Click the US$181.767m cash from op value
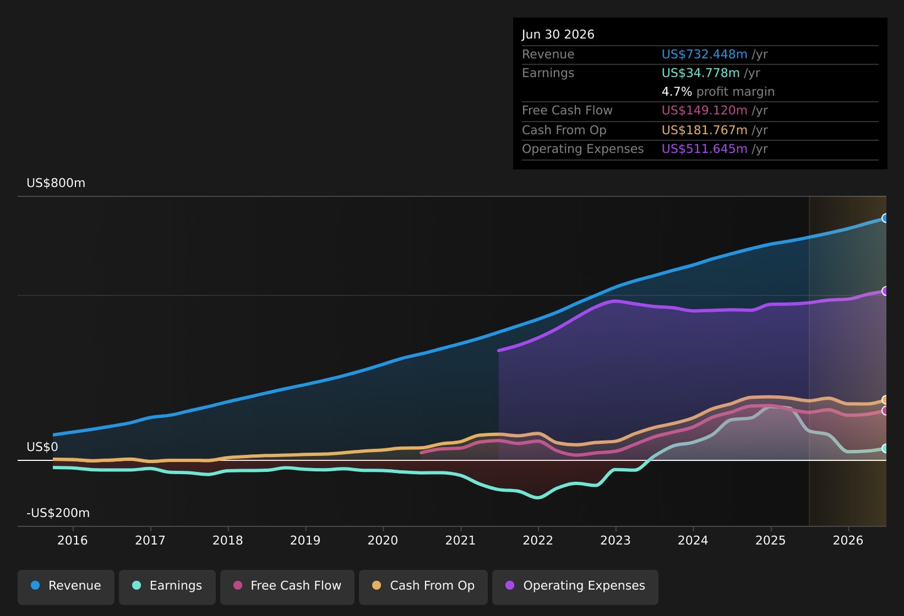The height and width of the screenshot is (616, 904). point(704,130)
